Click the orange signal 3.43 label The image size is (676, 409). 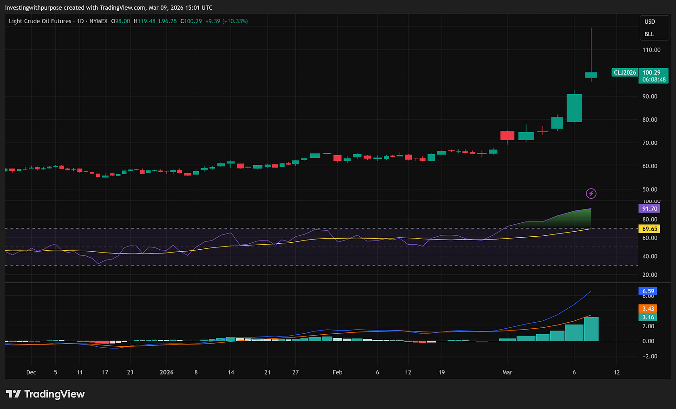pyautogui.click(x=648, y=309)
